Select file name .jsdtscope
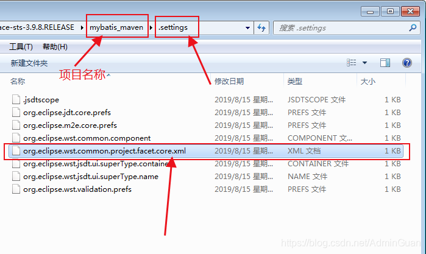The width and height of the screenshot is (426, 254). (x=41, y=100)
